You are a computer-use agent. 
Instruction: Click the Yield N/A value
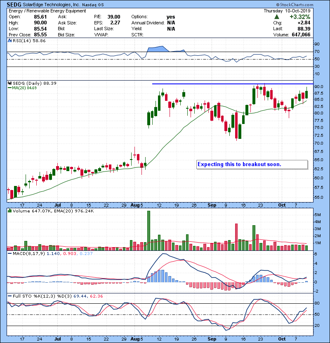[x=171, y=29]
